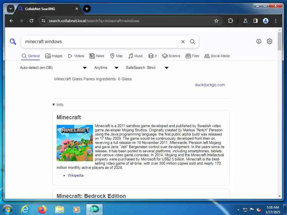Viewport: 287px width, 215px height.
Task: Open SearXNG preferences gear
Action: tap(269, 41)
